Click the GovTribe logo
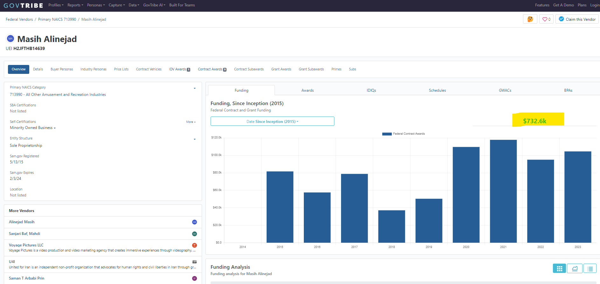Screen dimensions: 600x284 click(24, 5)
